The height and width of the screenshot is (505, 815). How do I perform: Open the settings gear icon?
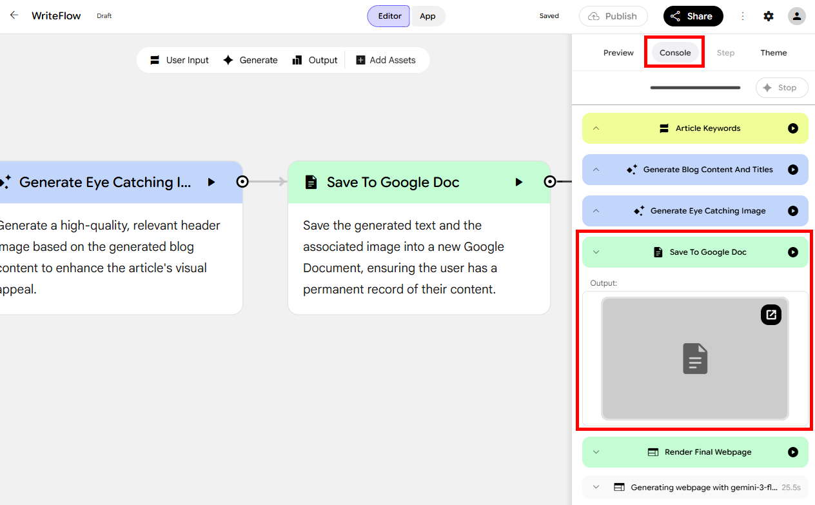tap(769, 16)
